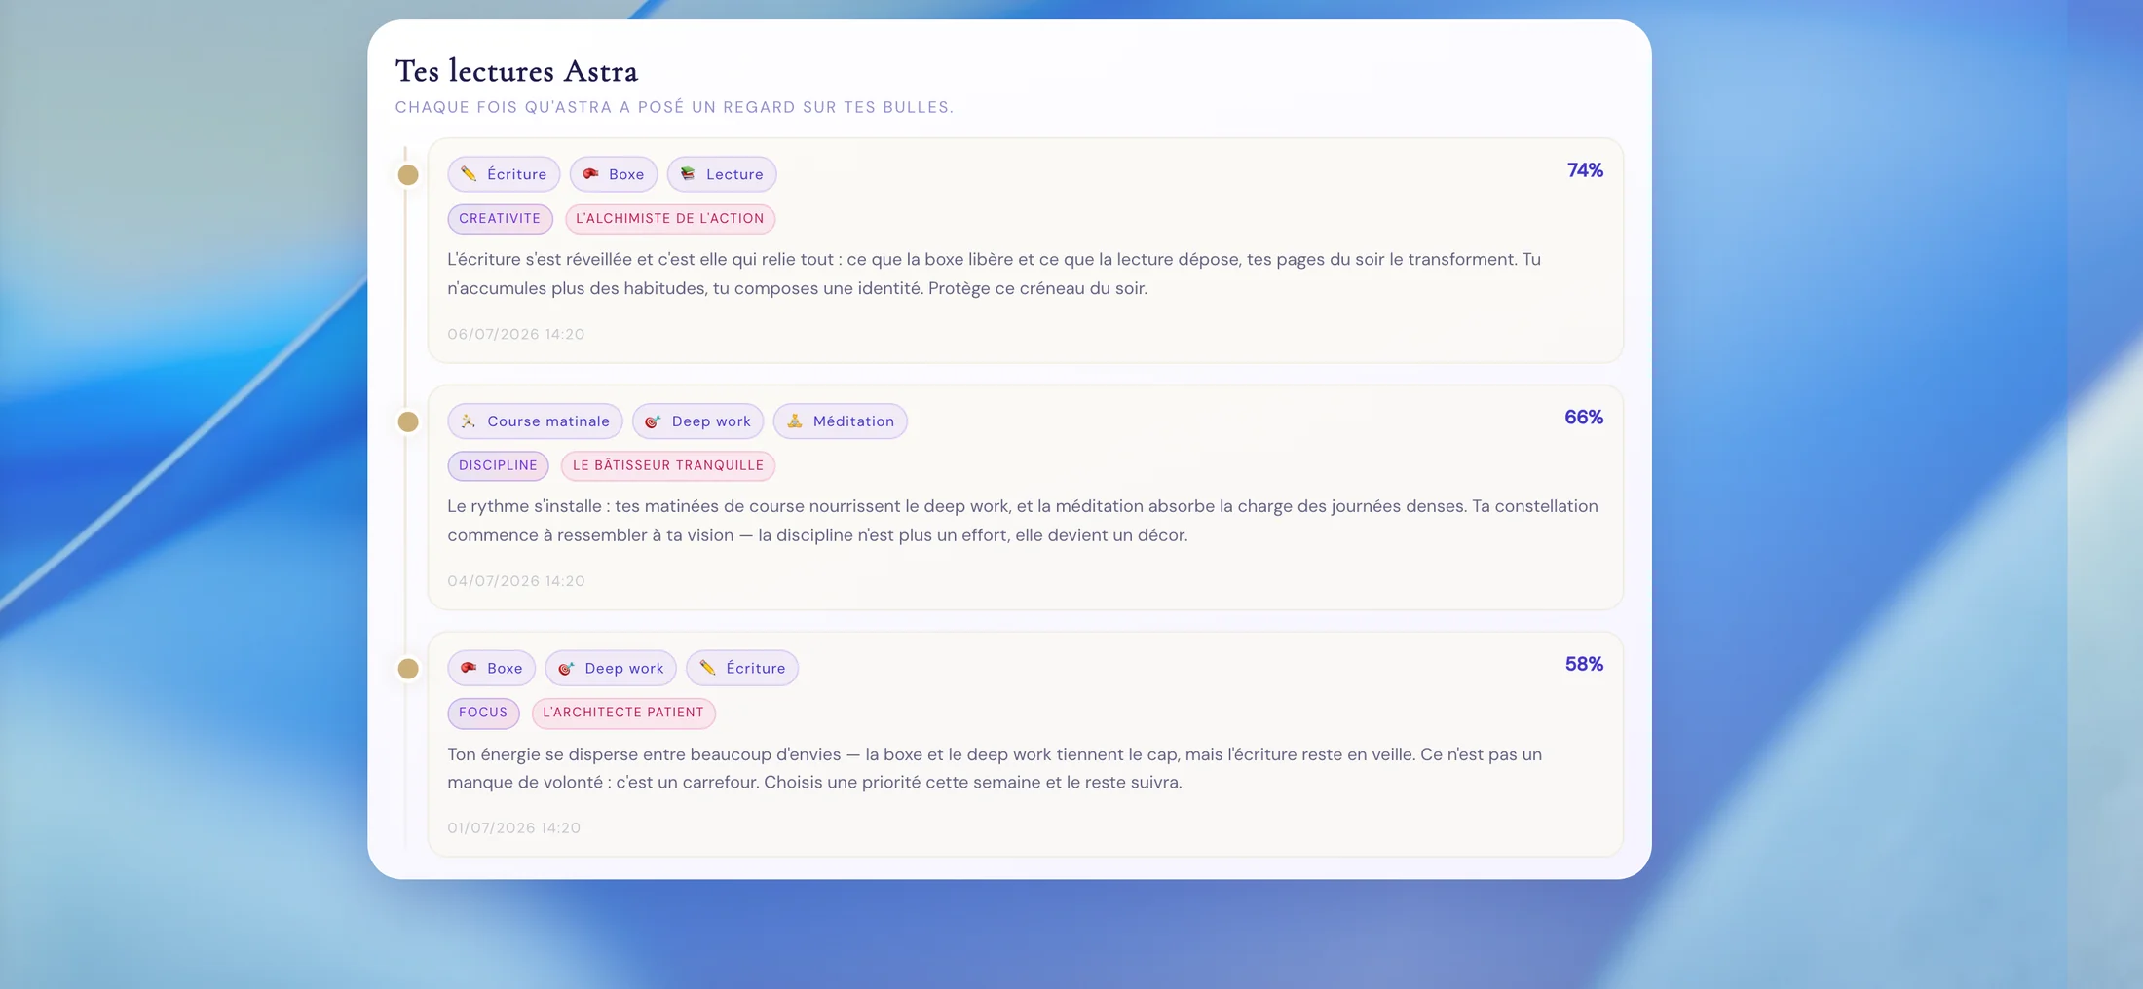
Task: Select the Lecture habit chip
Action: 722,174
